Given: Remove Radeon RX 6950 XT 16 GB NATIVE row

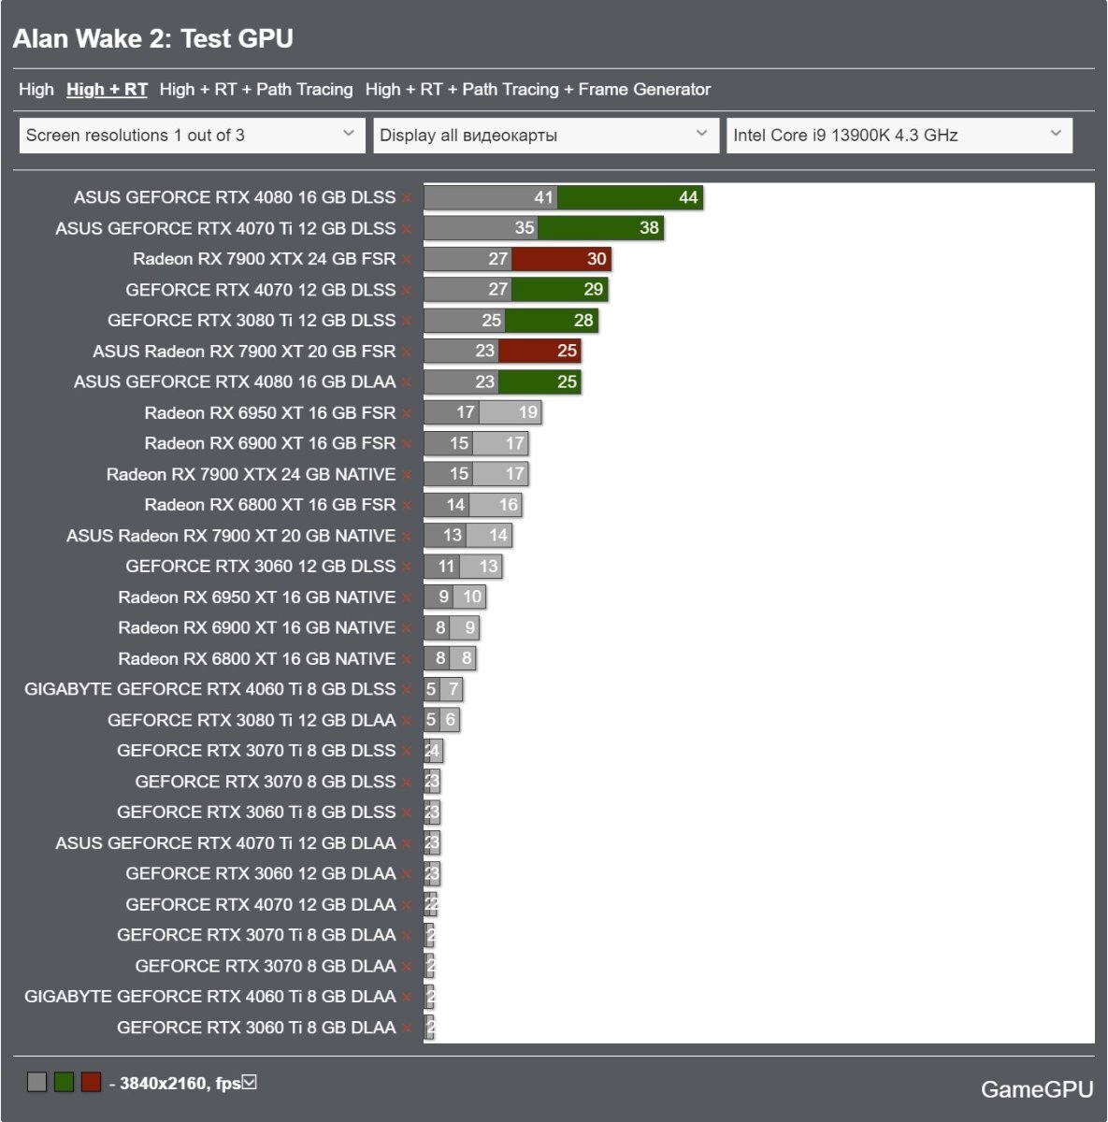Looking at the screenshot, I should click(408, 597).
